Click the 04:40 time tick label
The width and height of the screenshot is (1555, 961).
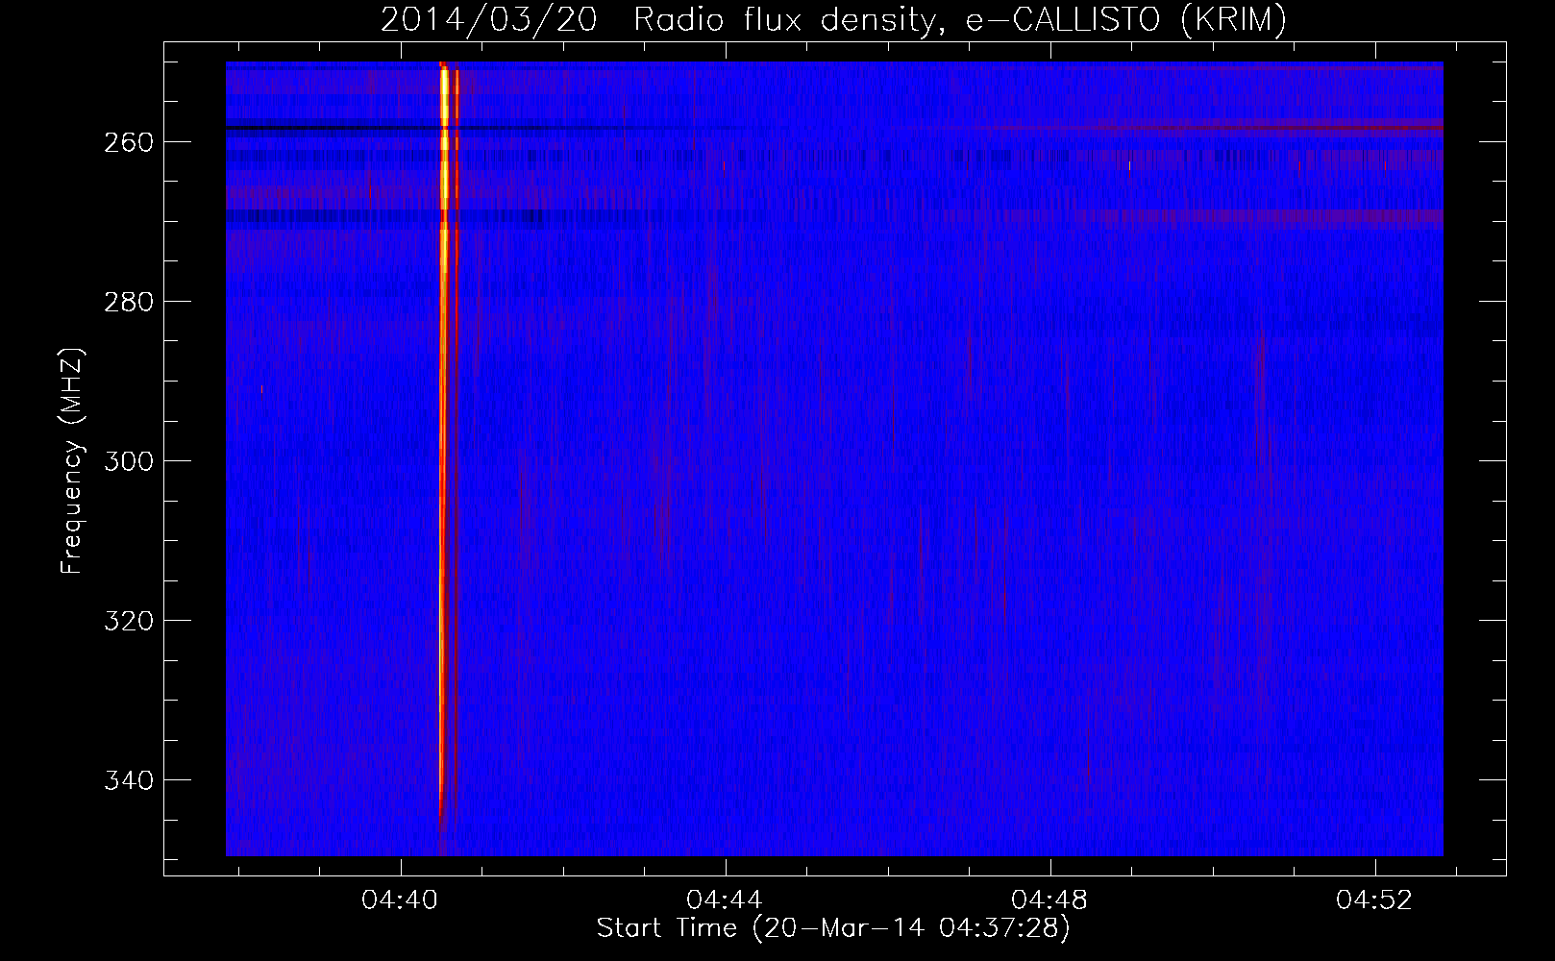click(400, 899)
